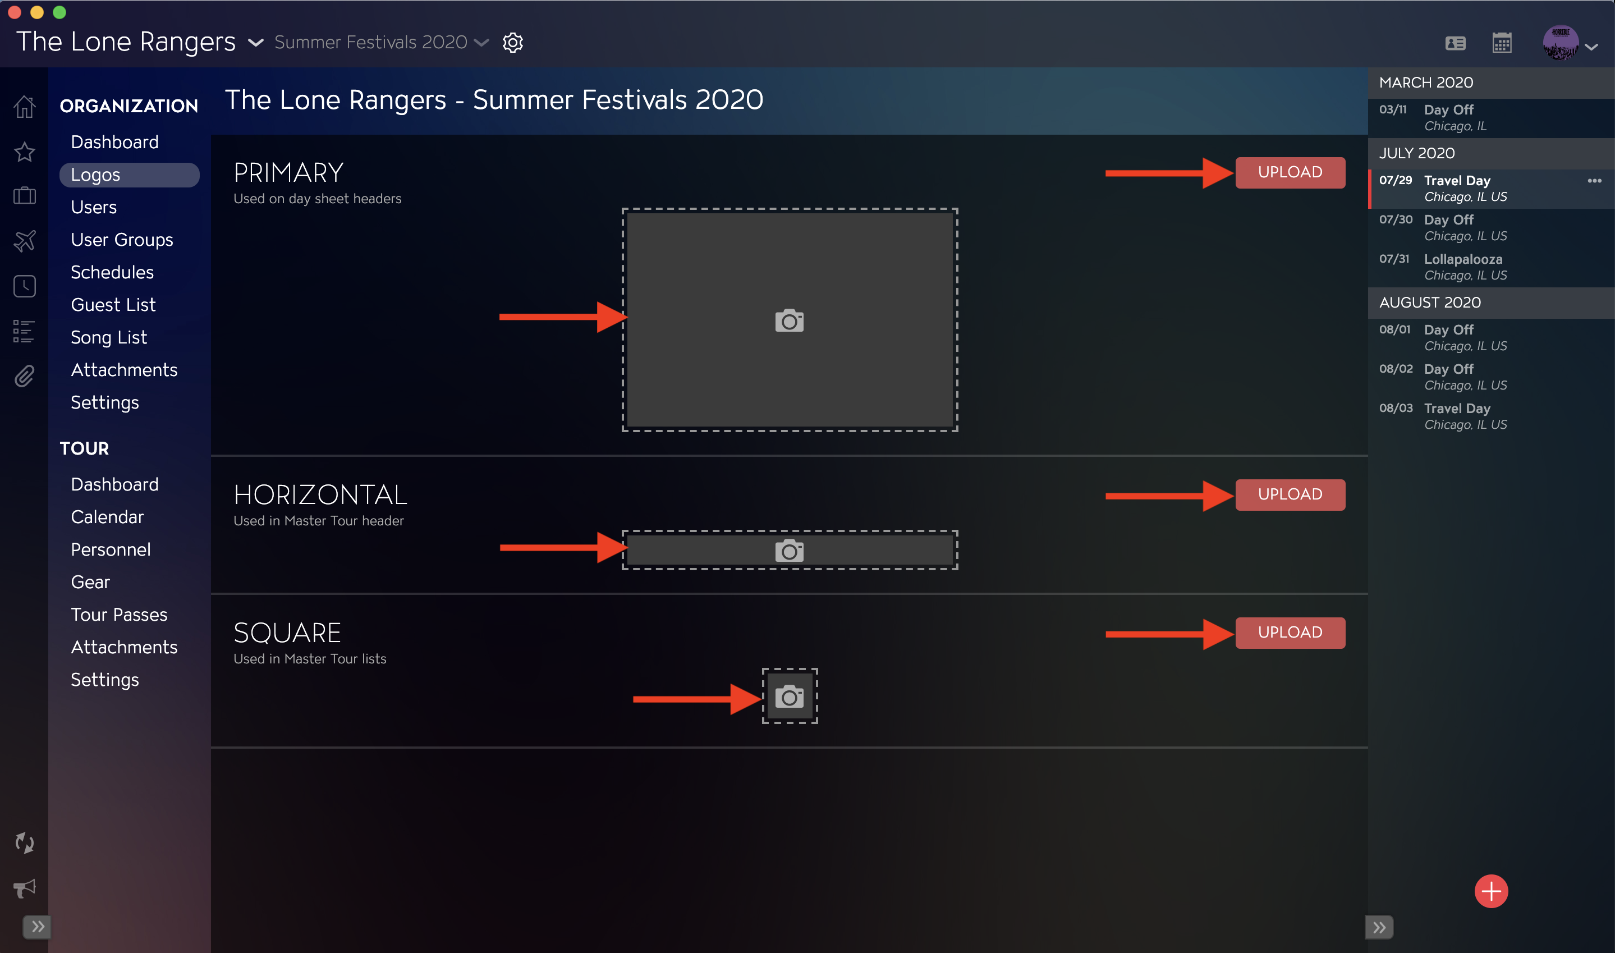Click the user profile avatar
1615x953 pixels.
pos(1561,43)
